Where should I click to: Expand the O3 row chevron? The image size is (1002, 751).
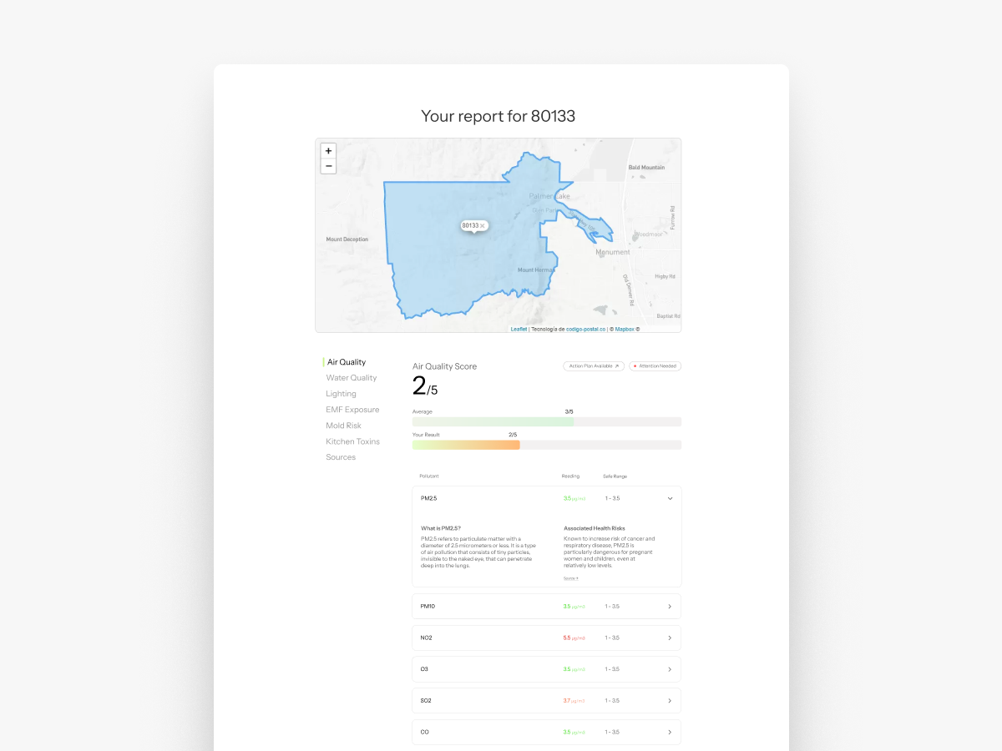[x=670, y=669]
